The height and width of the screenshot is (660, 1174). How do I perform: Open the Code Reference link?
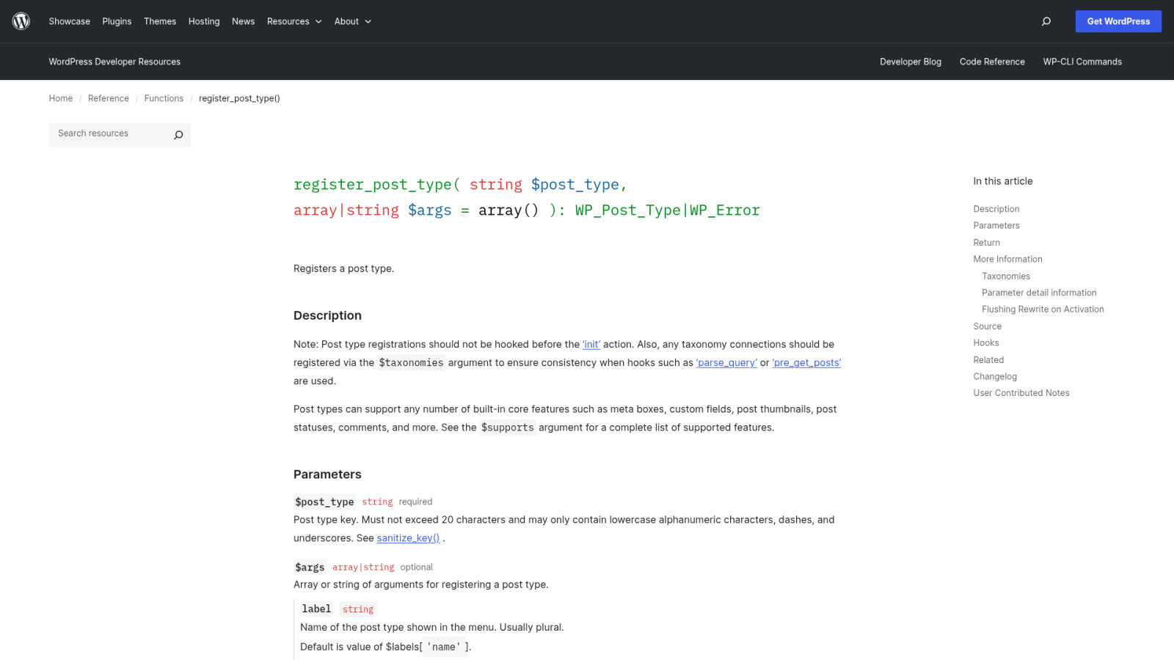click(992, 62)
